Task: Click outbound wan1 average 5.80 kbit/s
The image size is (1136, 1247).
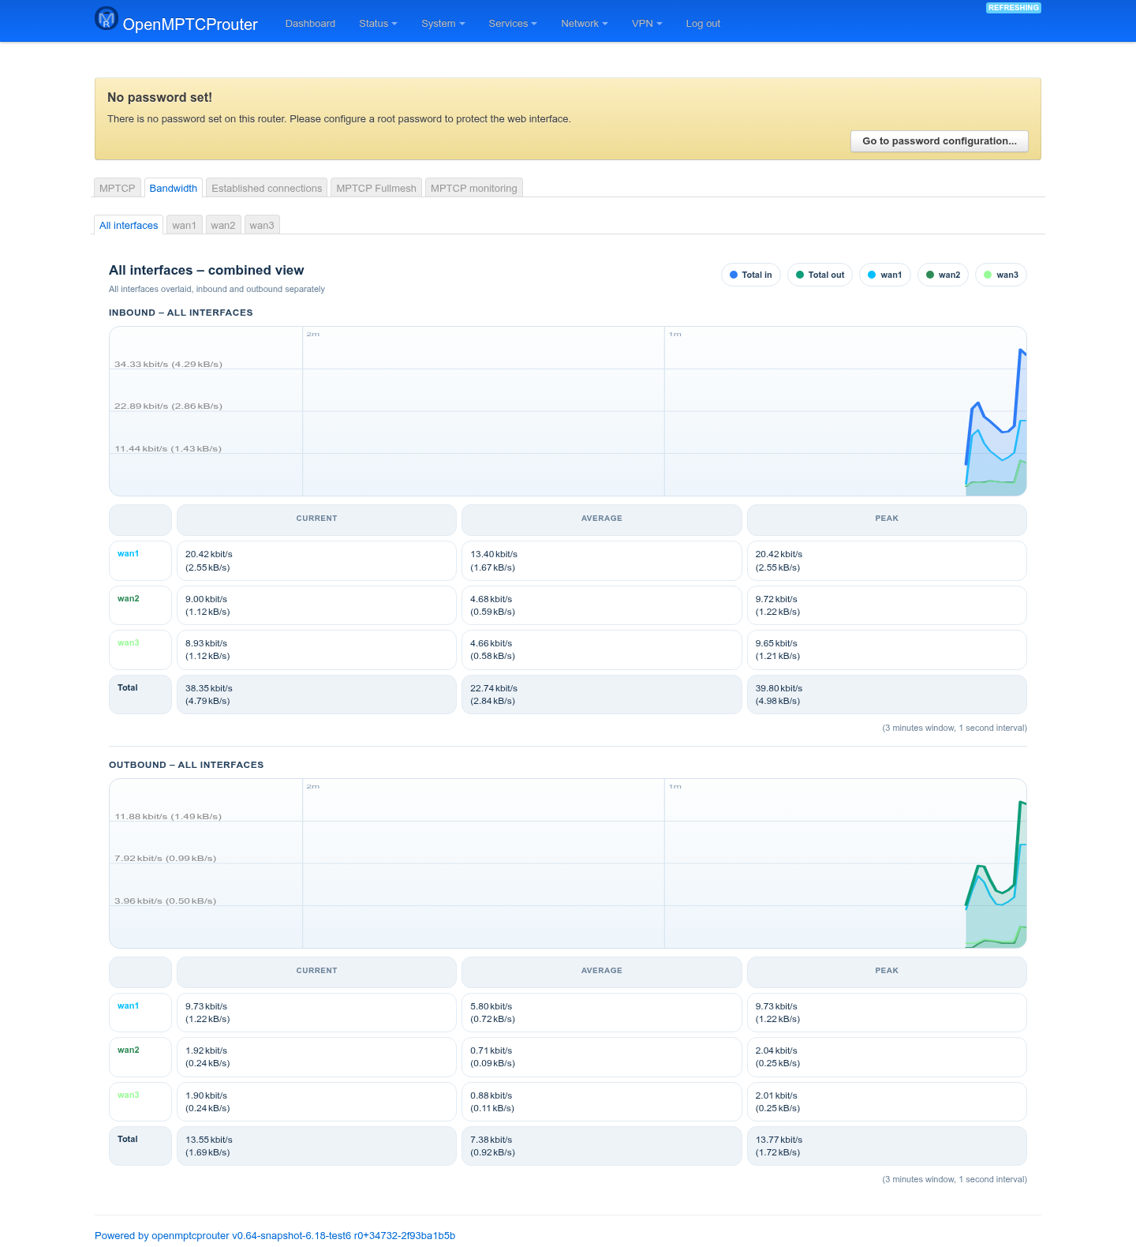Action: pyautogui.click(x=601, y=1013)
